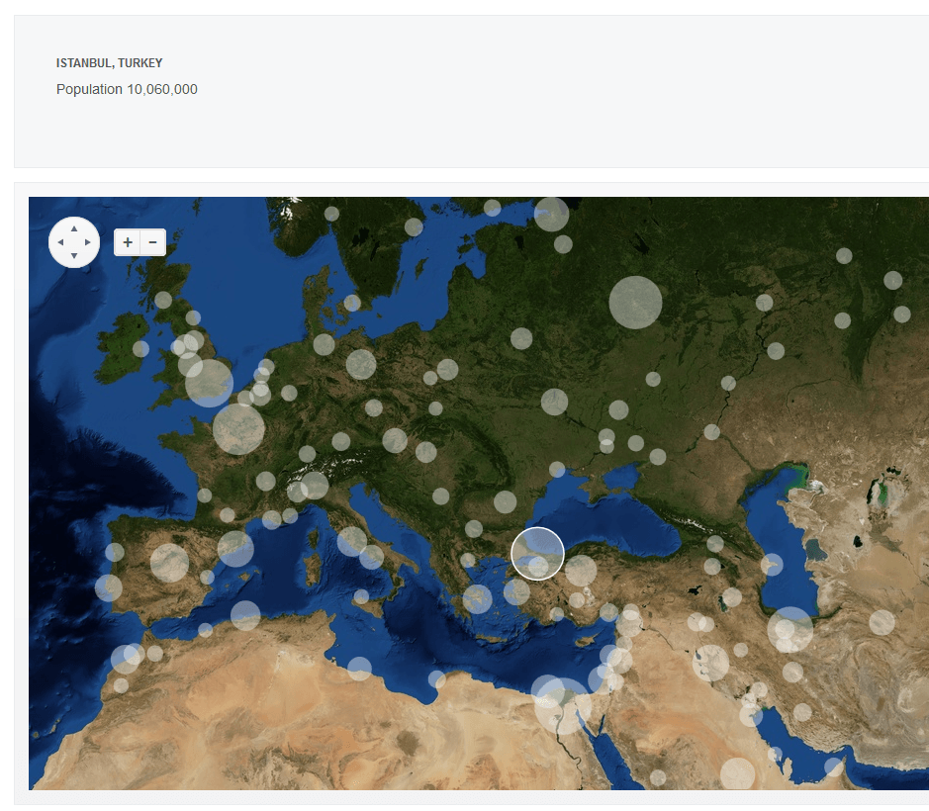Select the Tripoli bubble on Libya's coast
The height and width of the screenshot is (811, 929).
pyautogui.click(x=359, y=669)
